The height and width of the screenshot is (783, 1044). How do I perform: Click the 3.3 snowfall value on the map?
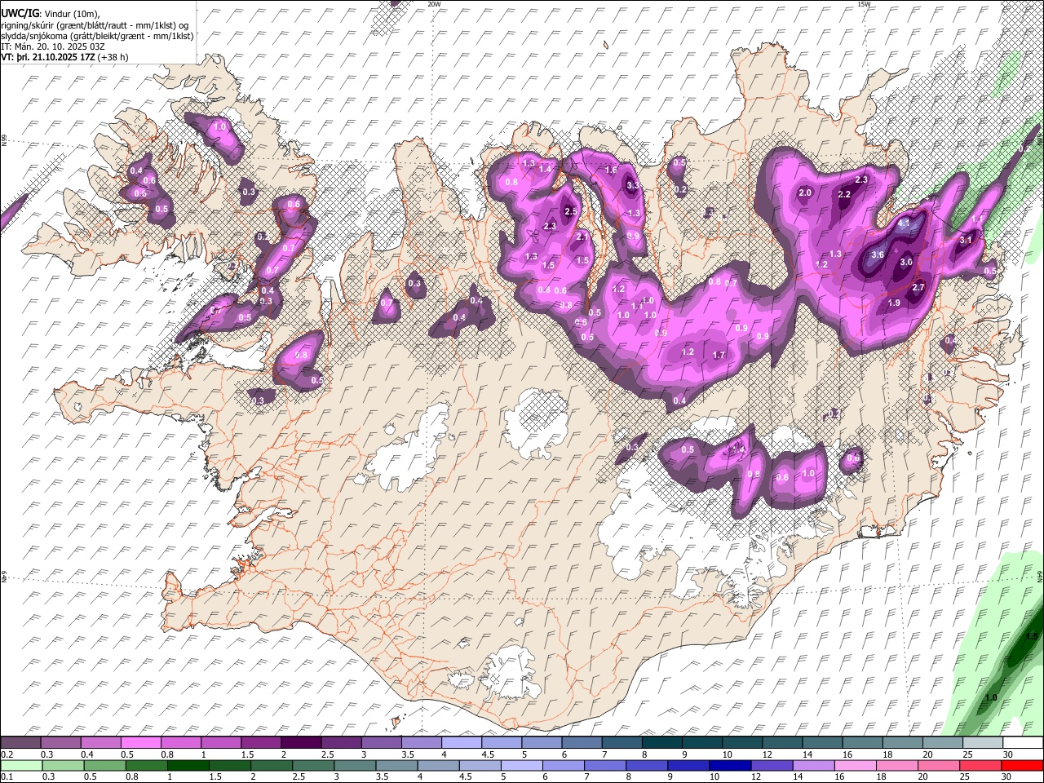(633, 186)
